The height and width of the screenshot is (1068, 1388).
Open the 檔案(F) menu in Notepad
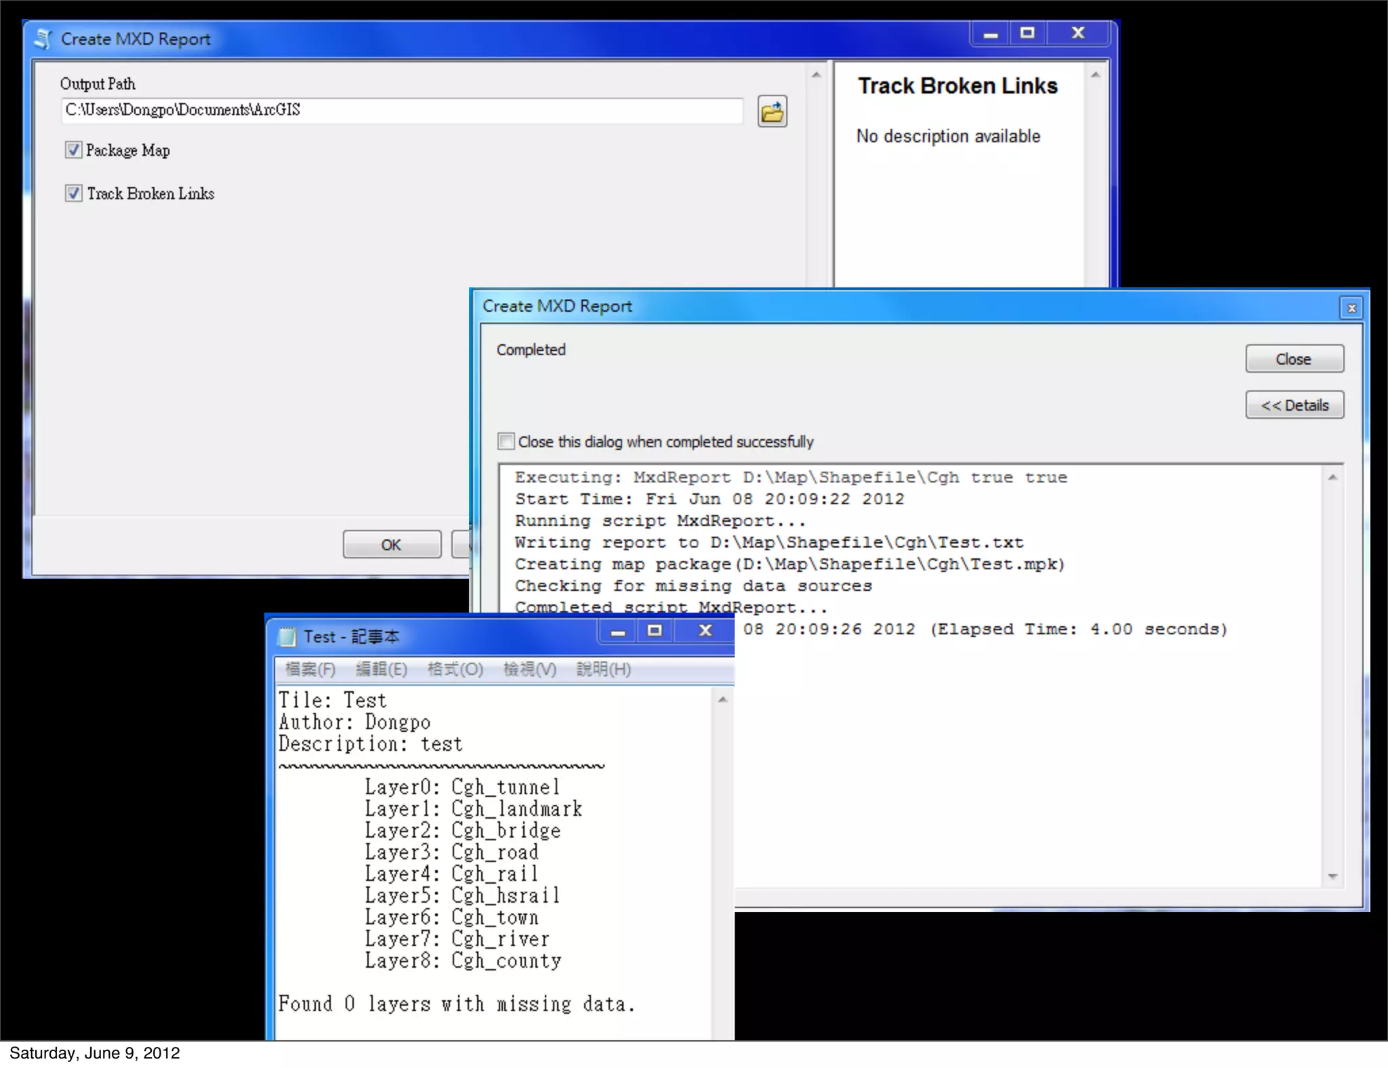pos(310,670)
